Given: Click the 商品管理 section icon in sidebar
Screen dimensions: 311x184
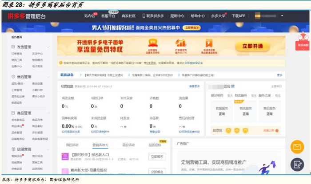Looking at the screenshot, I should 13,113.
